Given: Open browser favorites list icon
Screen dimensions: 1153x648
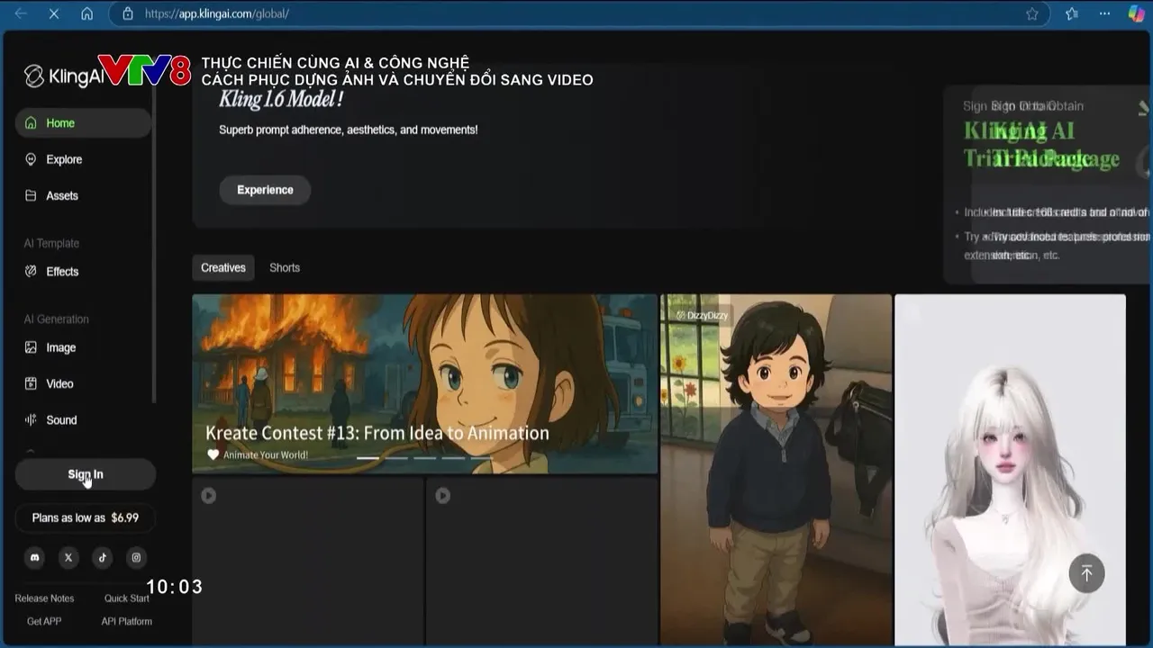Looking at the screenshot, I should click(x=1071, y=13).
